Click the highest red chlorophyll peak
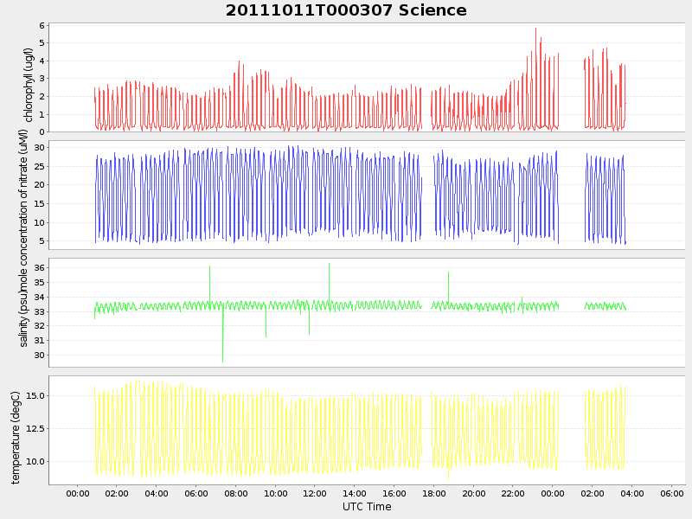The width and height of the screenshot is (692, 519). pos(535,29)
